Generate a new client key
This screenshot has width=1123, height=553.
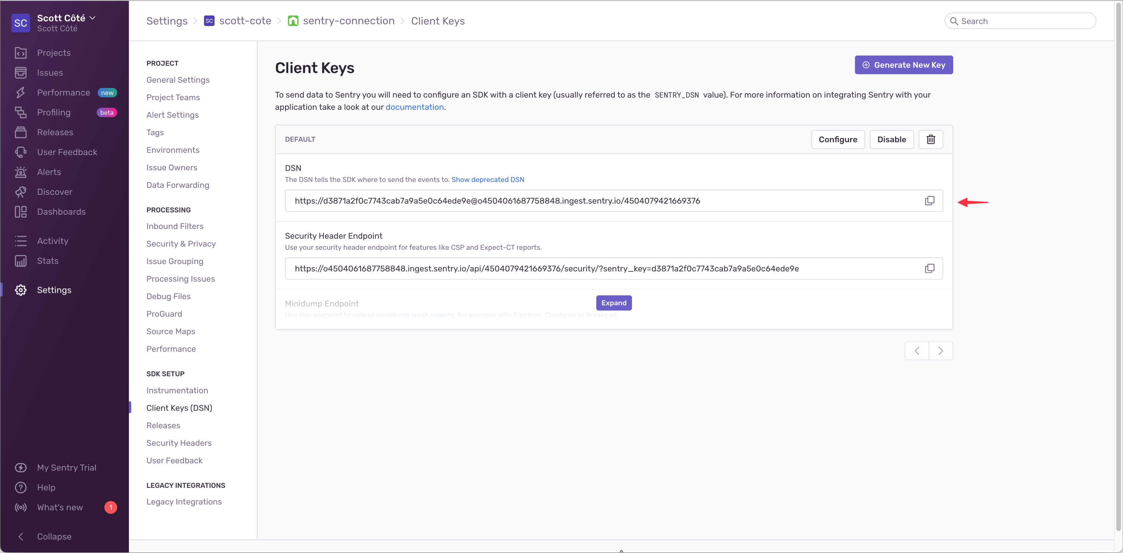(x=904, y=65)
